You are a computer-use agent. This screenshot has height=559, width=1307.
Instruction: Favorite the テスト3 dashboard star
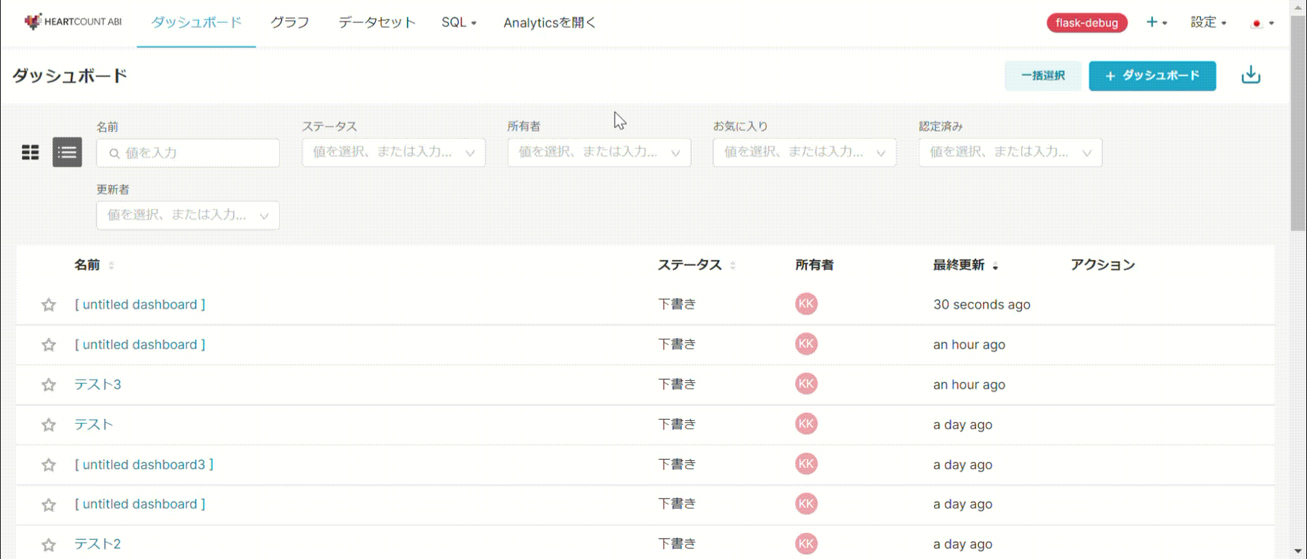click(48, 385)
